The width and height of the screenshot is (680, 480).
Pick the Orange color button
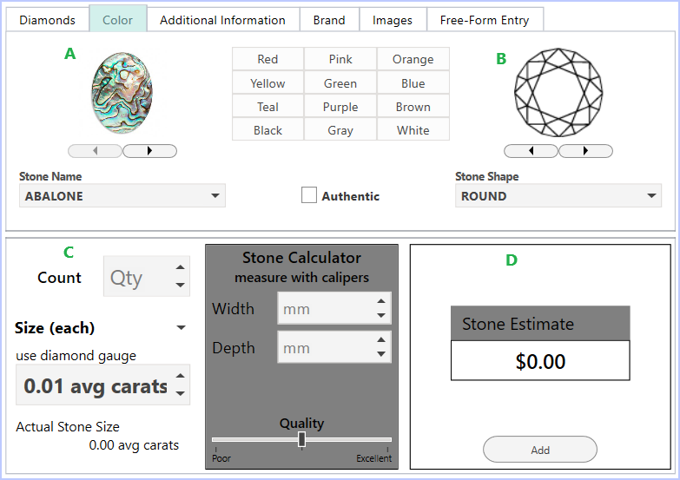[x=413, y=59]
